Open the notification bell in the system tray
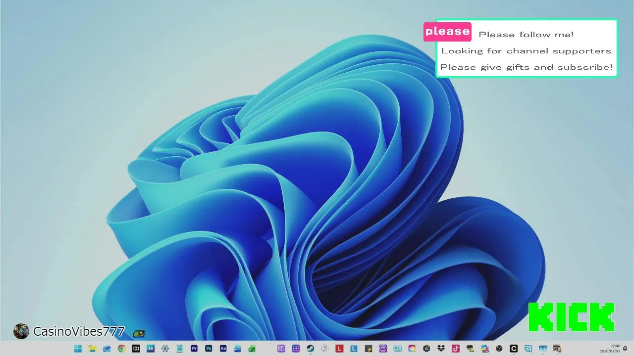This screenshot has width=634, height=356. click(x=625, y=349)
